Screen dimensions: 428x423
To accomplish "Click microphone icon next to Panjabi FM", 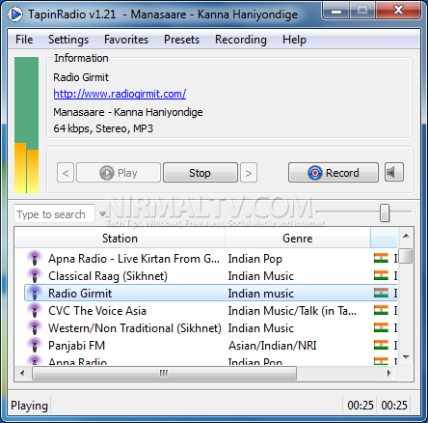I will 35,345.
